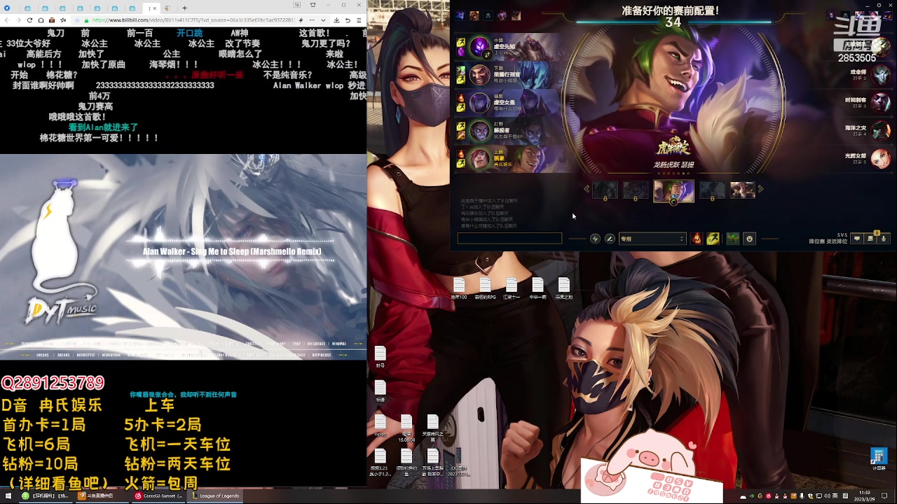
Task: Show previous skins with left arrow
Action: point(587,189)
